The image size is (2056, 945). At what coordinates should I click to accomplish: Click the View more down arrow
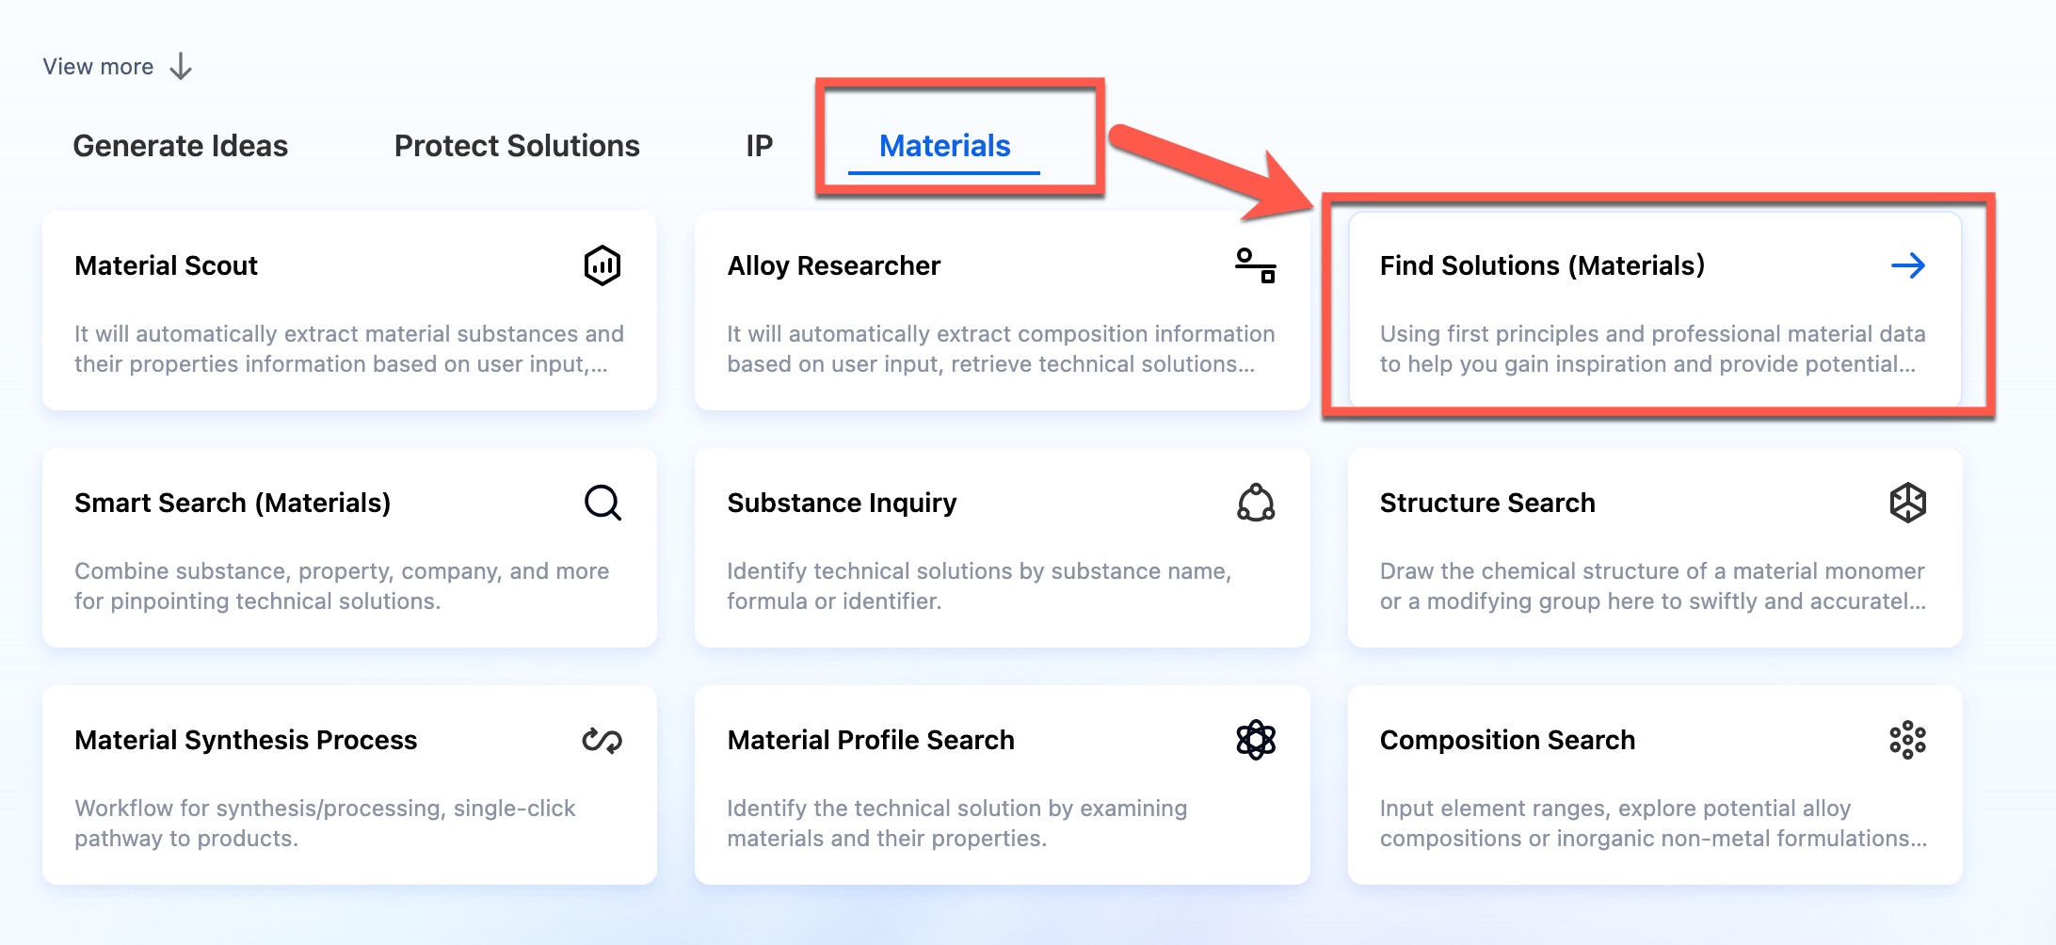[181, 67]
